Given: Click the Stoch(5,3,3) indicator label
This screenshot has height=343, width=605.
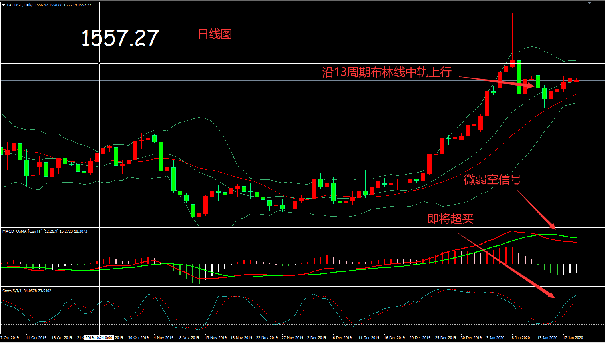Looking at the screenshot, I should tap(27, 291).
